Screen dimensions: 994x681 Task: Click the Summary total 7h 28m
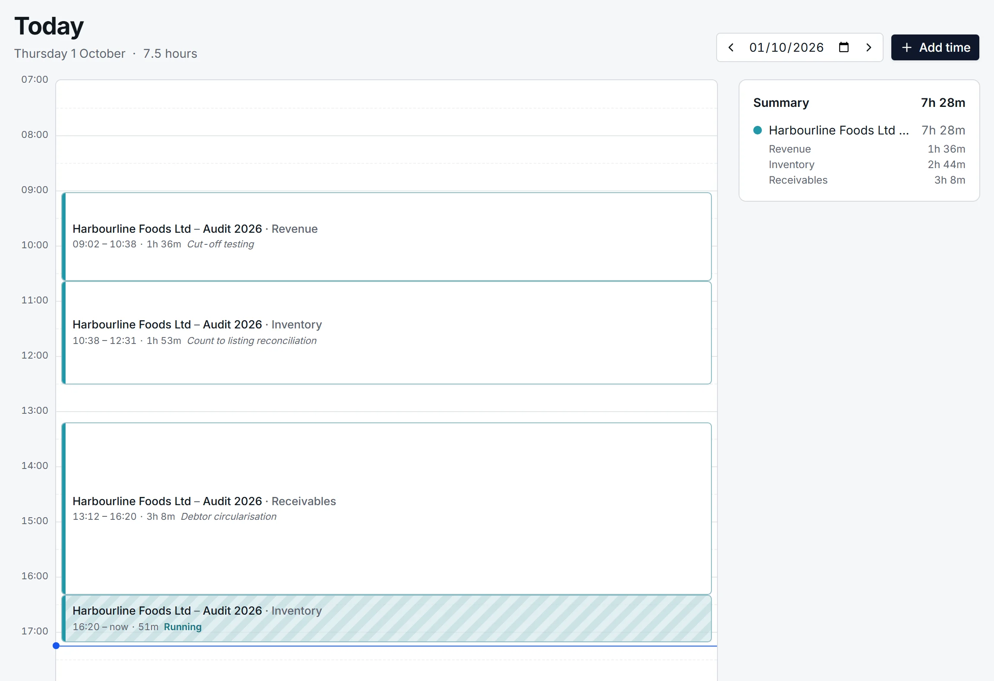point(943,103)
